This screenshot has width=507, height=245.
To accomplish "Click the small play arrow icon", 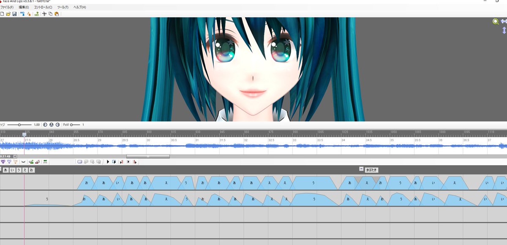I will pyautogui.click(x=128, y=162).
